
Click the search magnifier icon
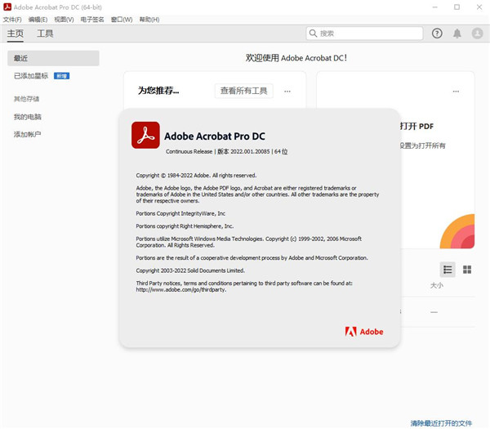(313, 34)
